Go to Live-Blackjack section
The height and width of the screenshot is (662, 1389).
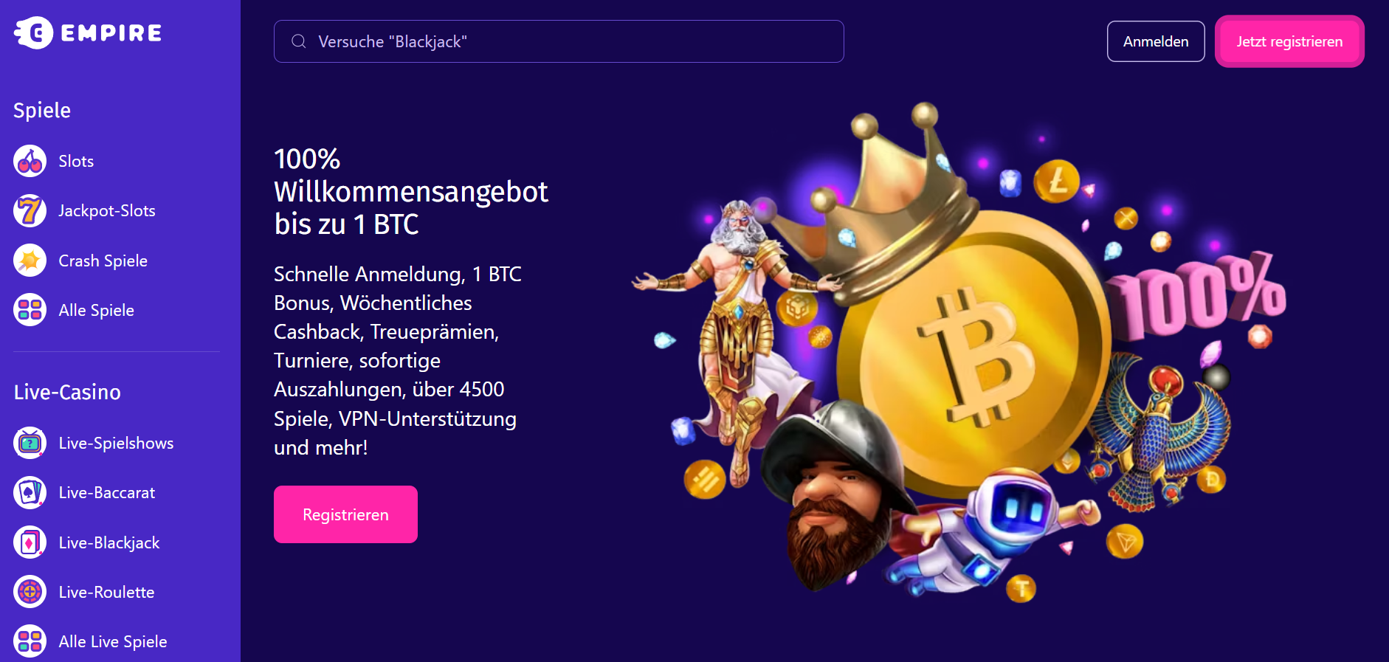pos(109,542)
